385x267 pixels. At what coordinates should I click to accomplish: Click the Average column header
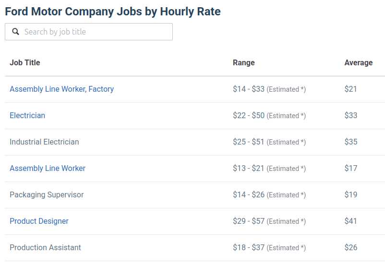[359, 62]
